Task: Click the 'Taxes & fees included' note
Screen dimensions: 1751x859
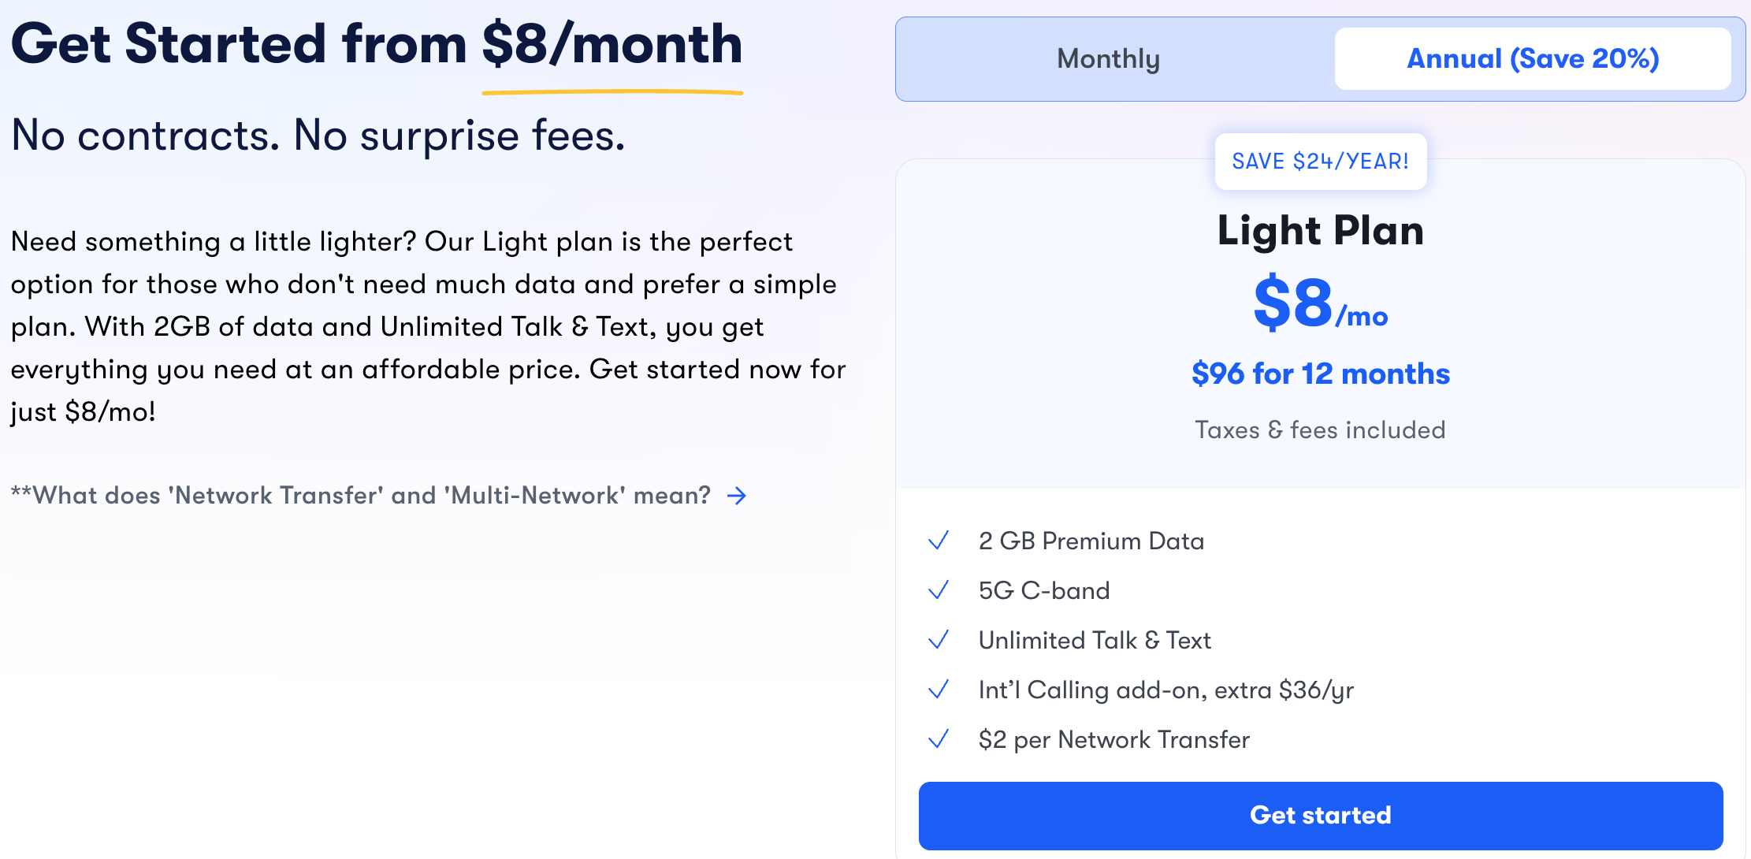Action: 1320,429
